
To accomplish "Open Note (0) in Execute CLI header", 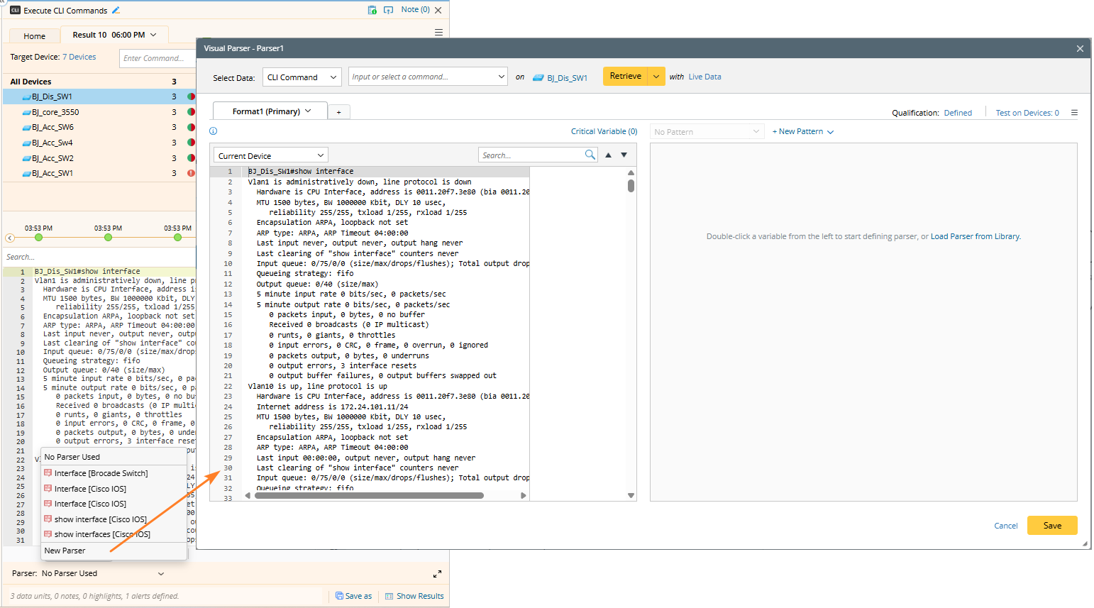I will [415, 10].
